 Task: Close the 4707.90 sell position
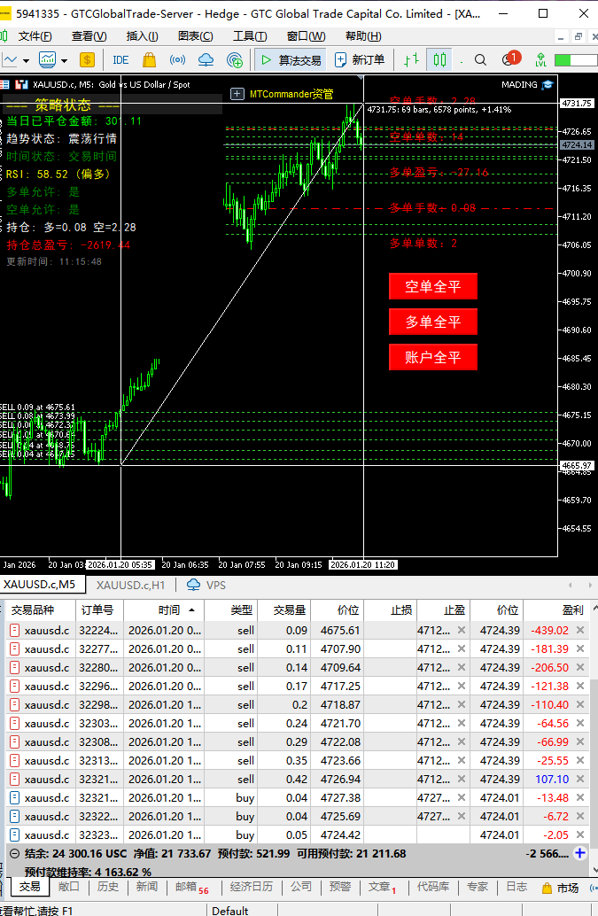(580, 648)
